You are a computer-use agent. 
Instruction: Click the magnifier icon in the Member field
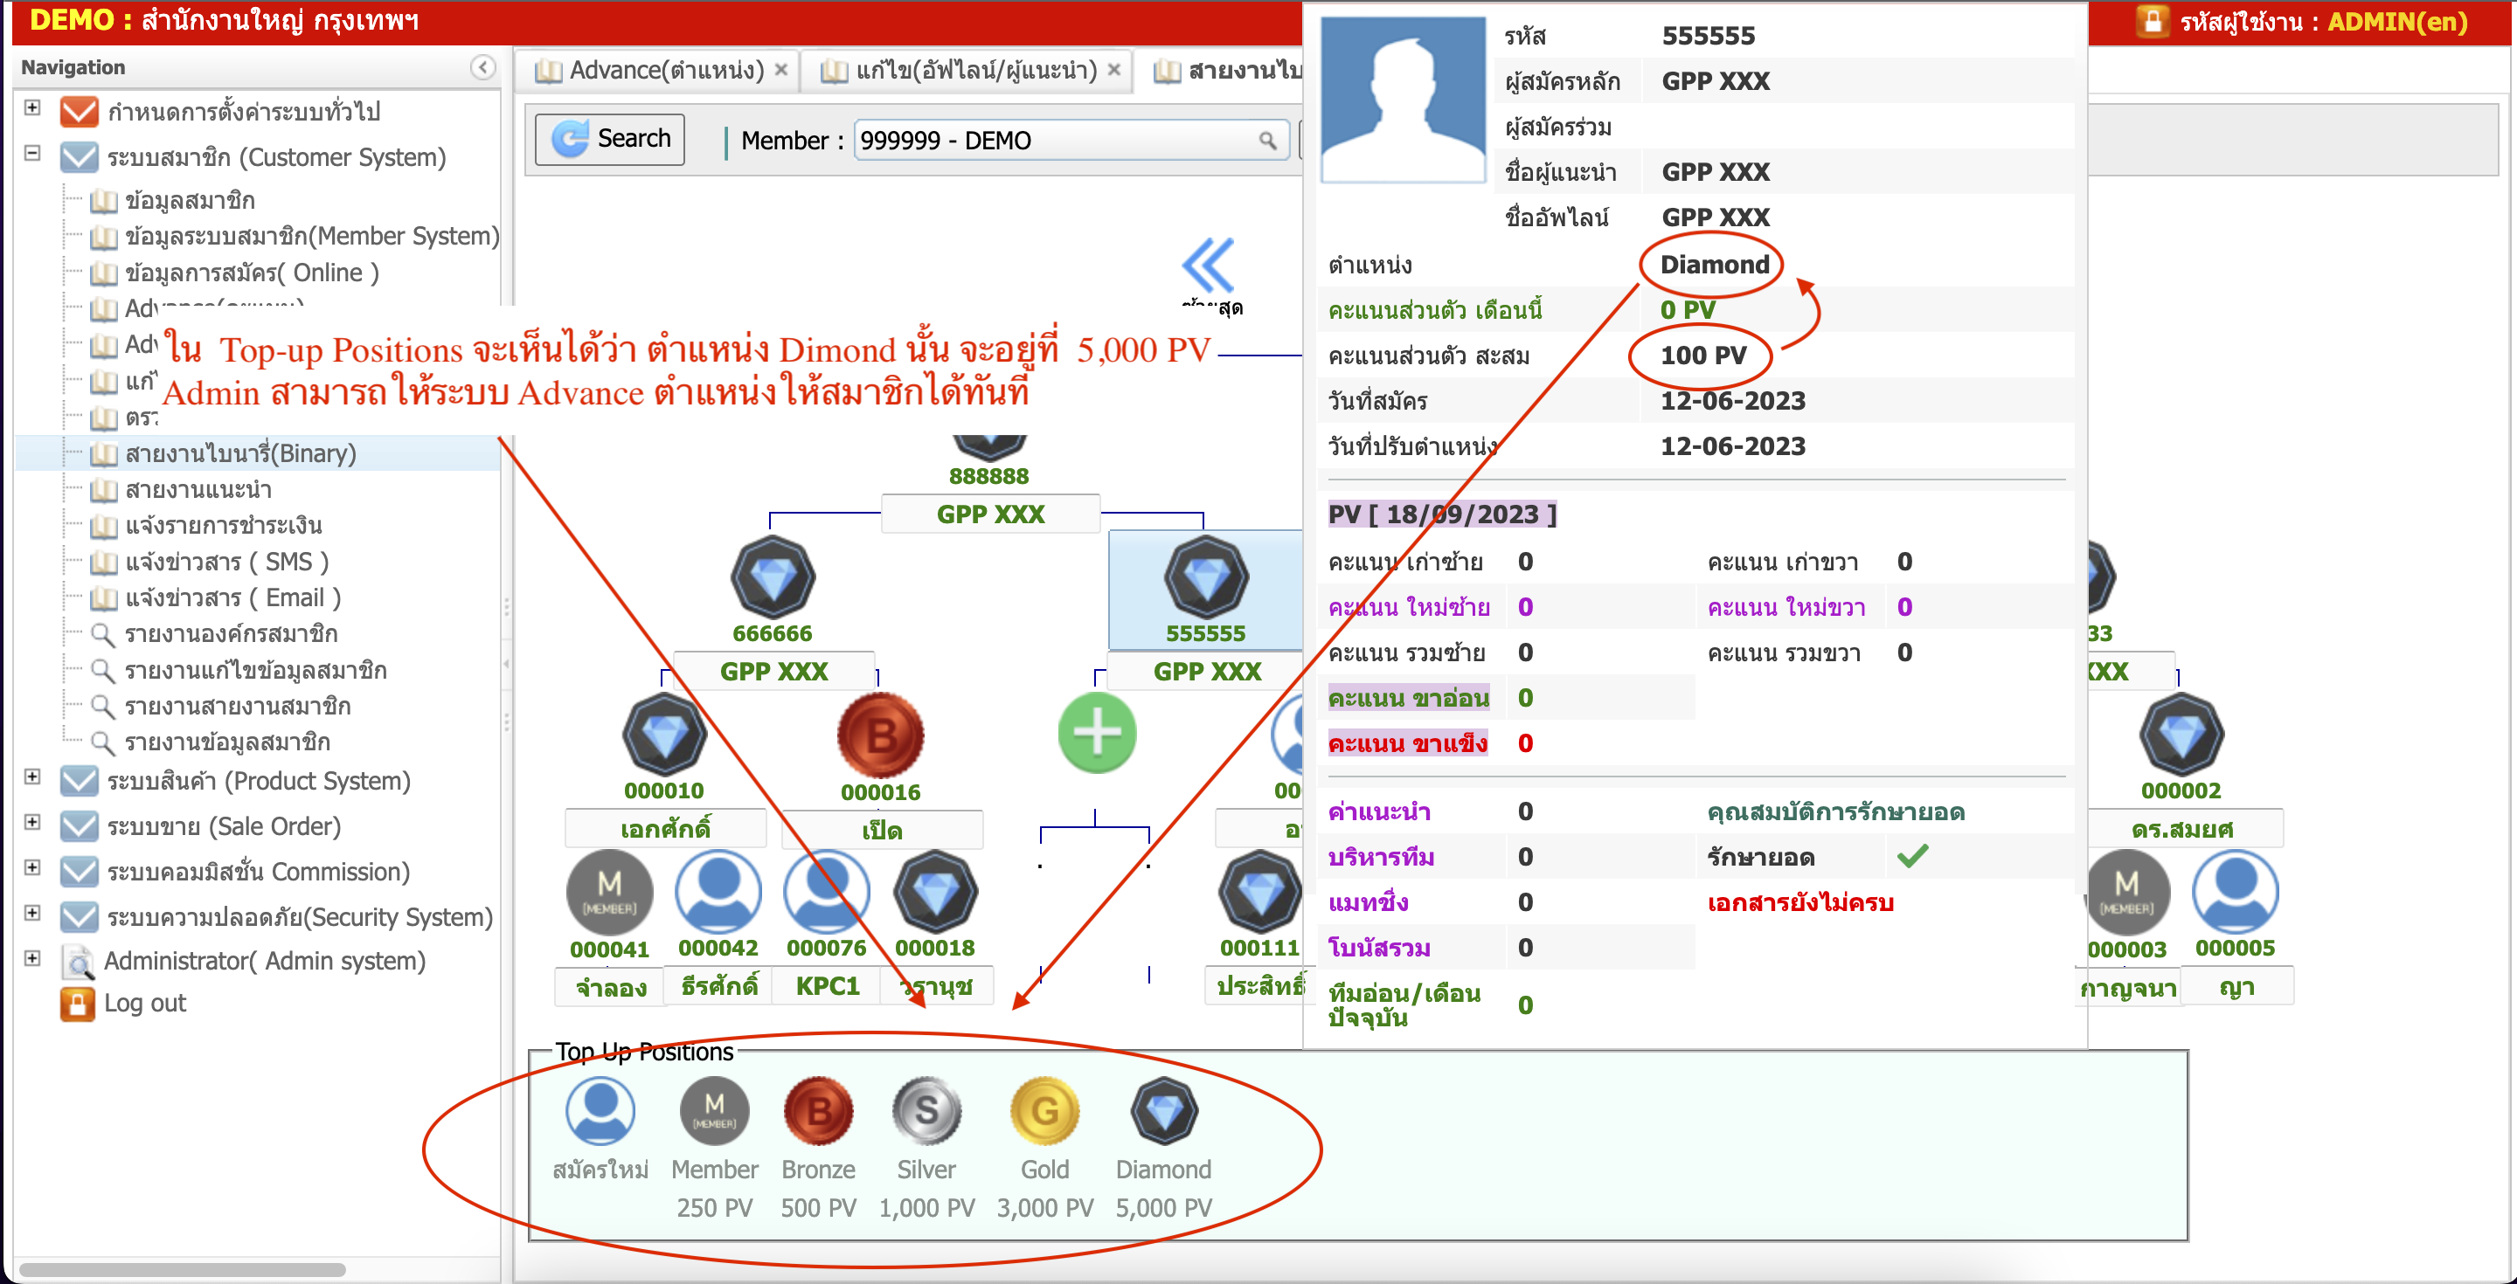[1267, 141]
